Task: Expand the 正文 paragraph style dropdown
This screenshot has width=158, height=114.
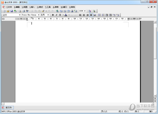Action: 20,15
